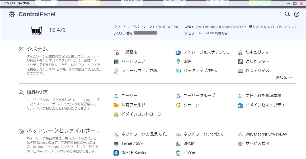The width and height of the screenshot is (306, 159).
Task: Select the ファームウェア更新 text label
Action: coord(139,71)
